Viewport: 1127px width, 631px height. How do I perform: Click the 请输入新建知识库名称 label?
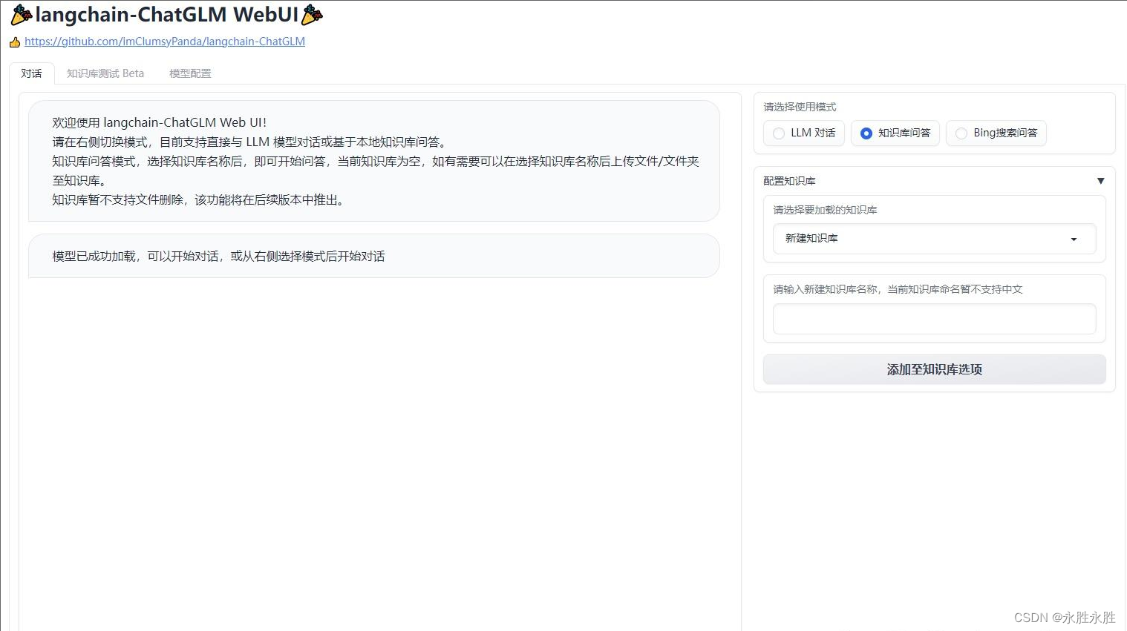coord(898,289)
